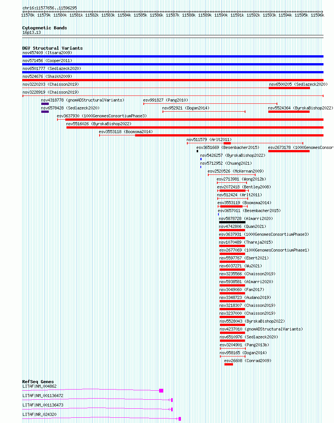This screenshot has height=423, width=334.
Task: Open the nsv6501777 (Sedlazeck2020) variant label
Action: (52, 68)
